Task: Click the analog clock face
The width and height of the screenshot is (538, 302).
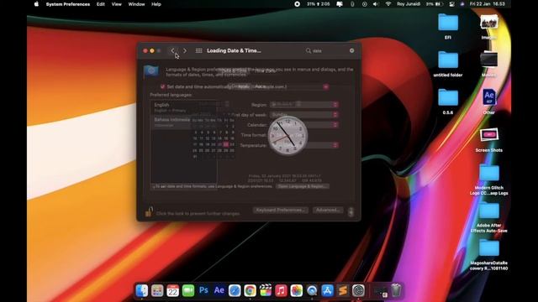Action: tap(287, 136)
